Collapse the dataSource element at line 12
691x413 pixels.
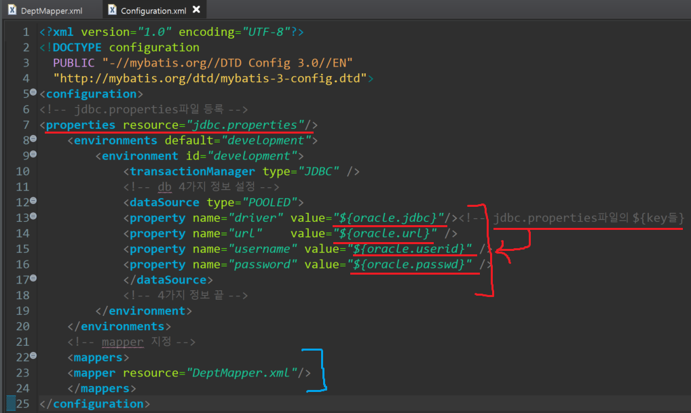coord(33,201)
